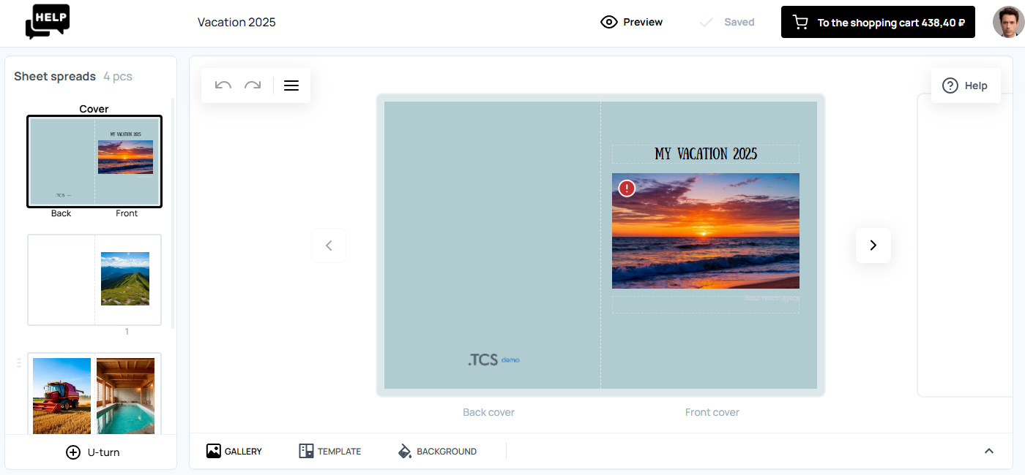Go to next spread with right arrow
This screenshot has height=475, width=1025.
pyautogui.click(x=873, y=246)
